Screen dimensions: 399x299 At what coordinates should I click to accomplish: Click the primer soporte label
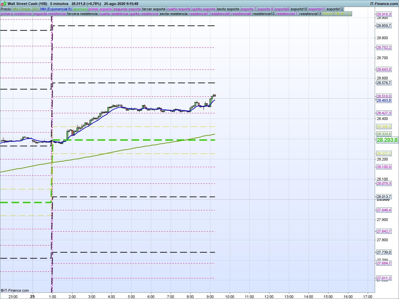coord(100,9)
